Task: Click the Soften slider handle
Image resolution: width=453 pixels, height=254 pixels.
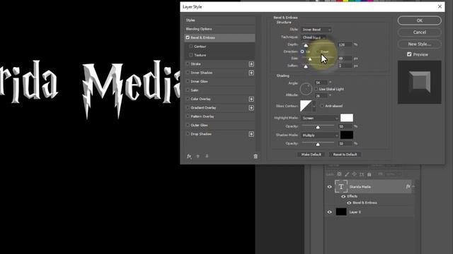Action: point(306,66)
